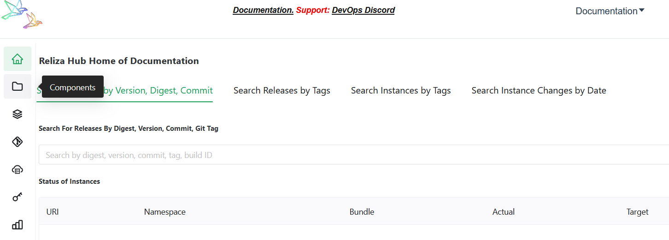
Task: Click the URI column header
Action: [x=53, y=212]
